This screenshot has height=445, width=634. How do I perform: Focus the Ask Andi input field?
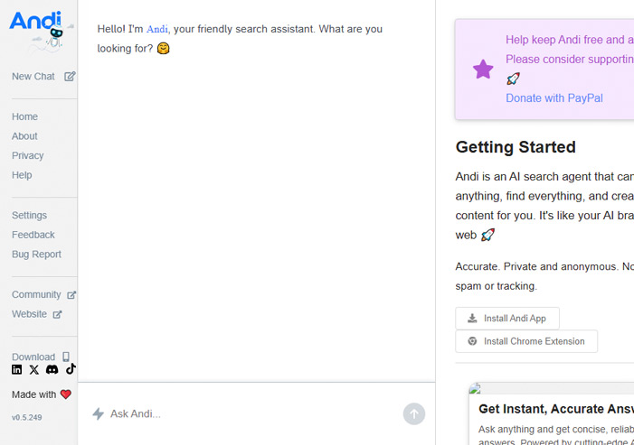tap(252, 413)
